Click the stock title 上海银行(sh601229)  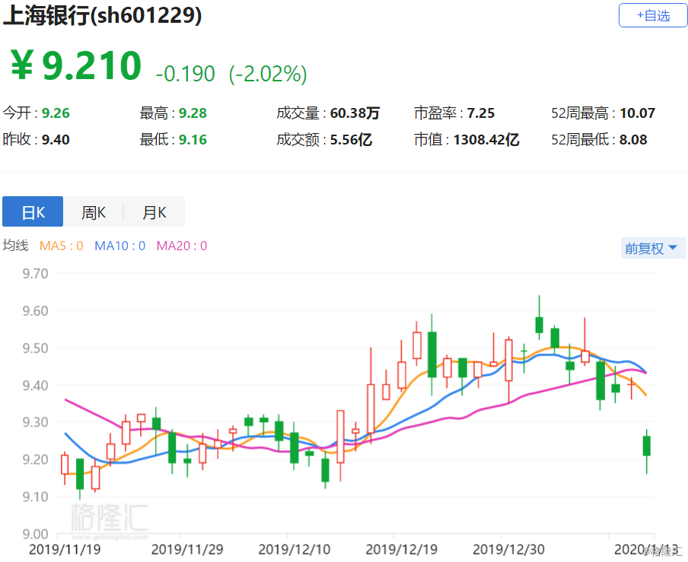102,15
